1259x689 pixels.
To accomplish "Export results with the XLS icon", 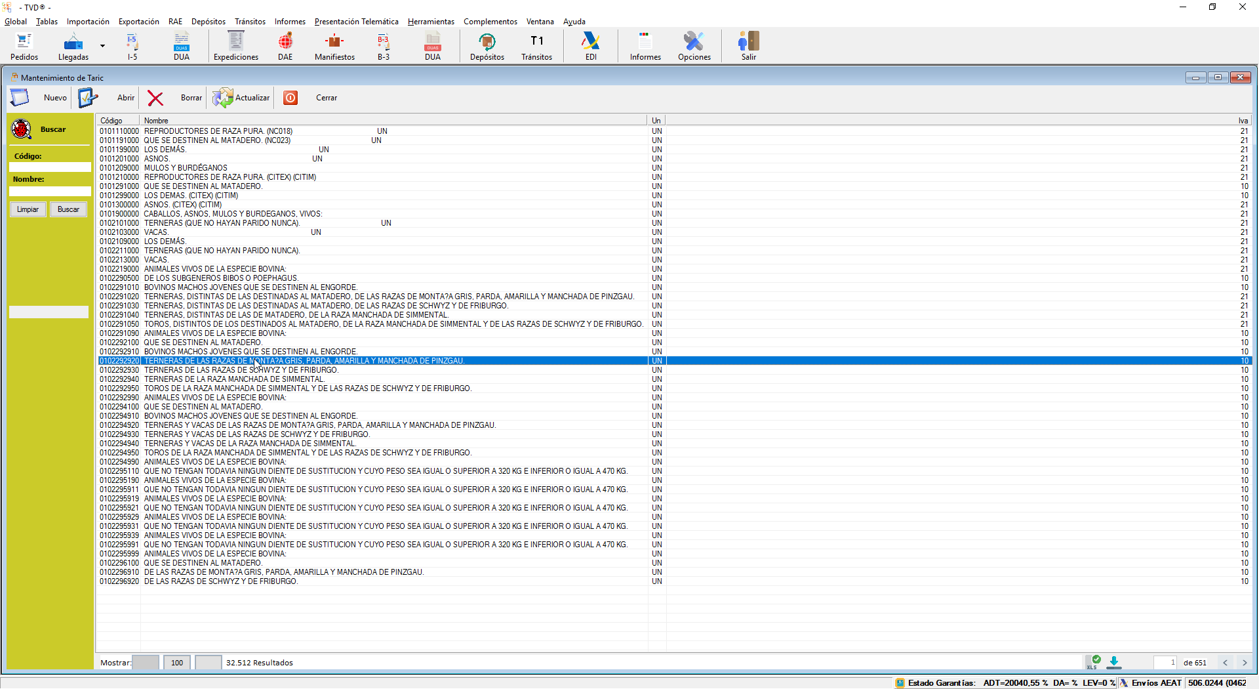I will coord(1093,662).
